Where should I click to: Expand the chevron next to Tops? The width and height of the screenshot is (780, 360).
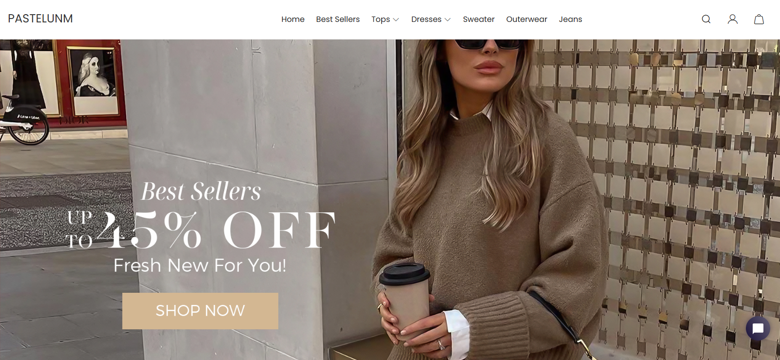click(396, 19)
